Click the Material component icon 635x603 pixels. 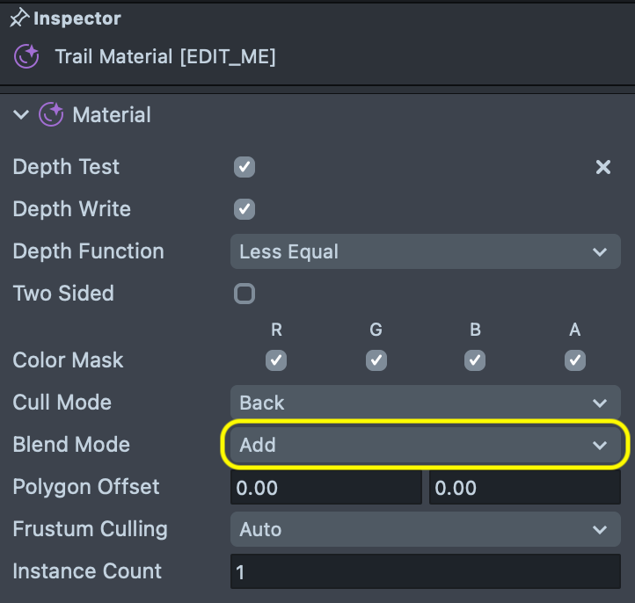[x=52, y=114]
